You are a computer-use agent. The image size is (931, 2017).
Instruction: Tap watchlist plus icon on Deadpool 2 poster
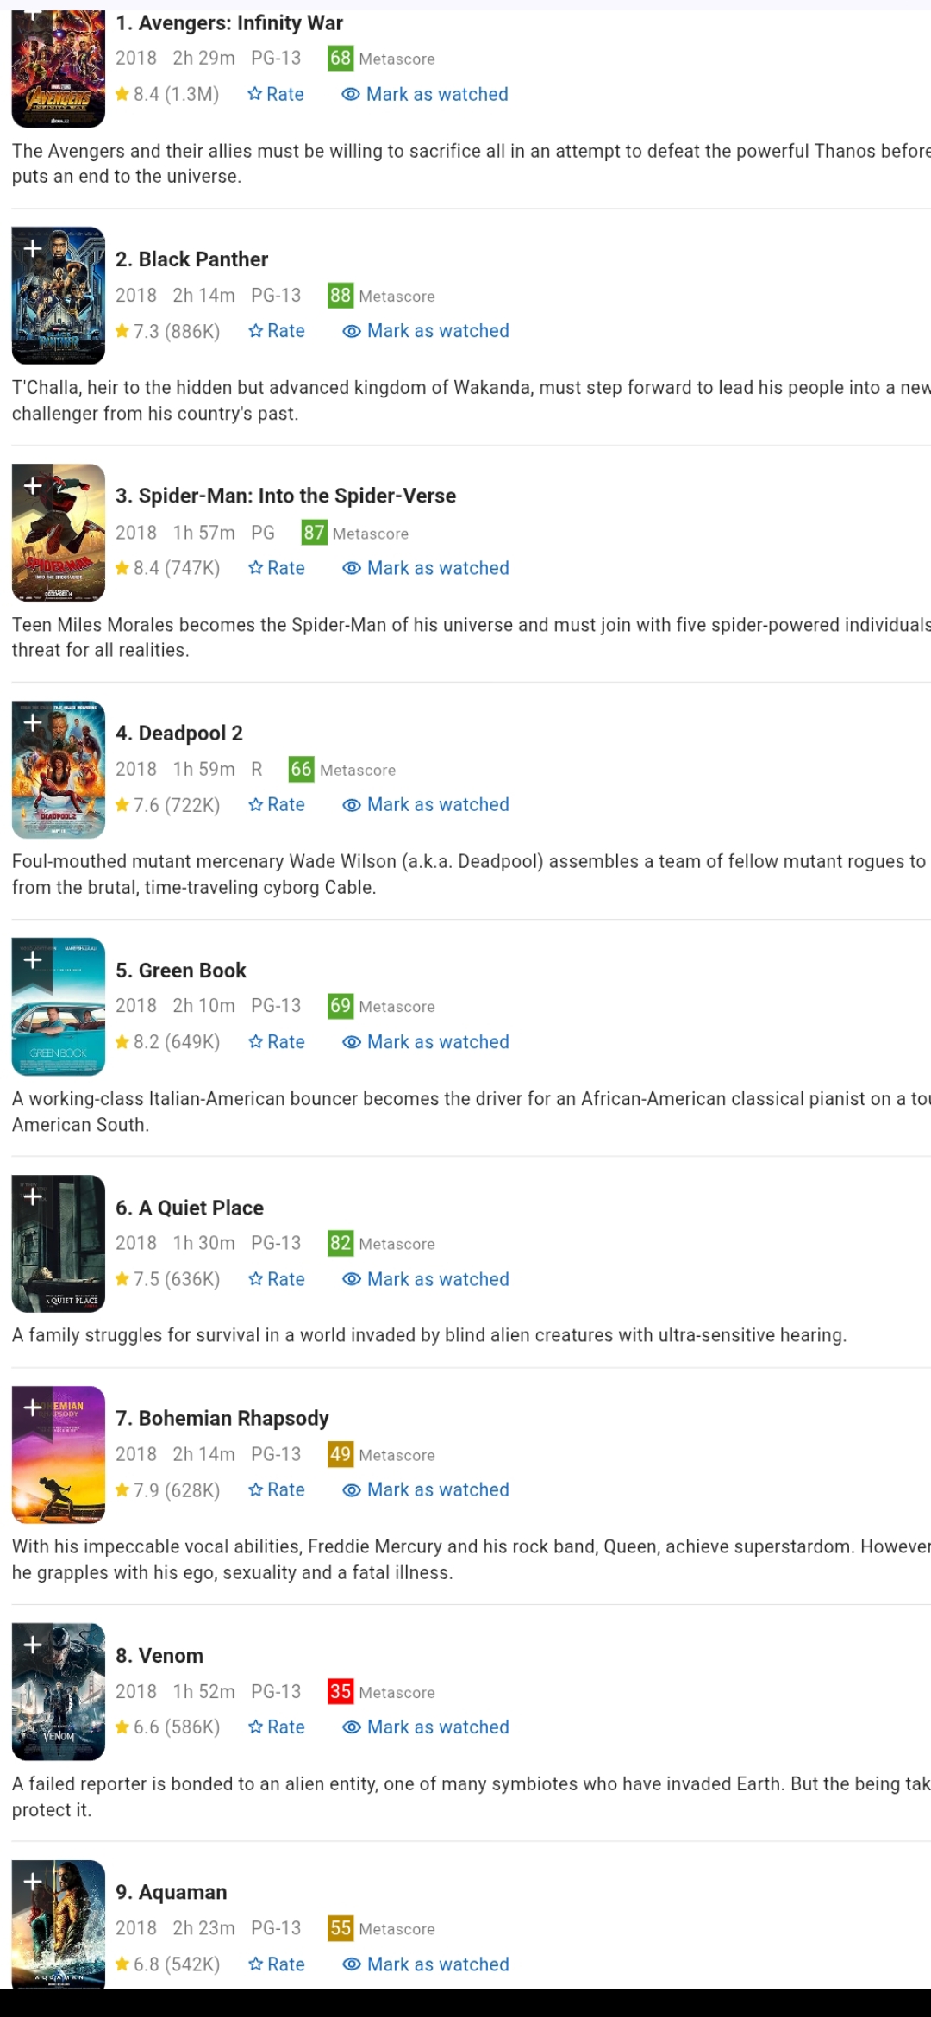tap(33, 723)
